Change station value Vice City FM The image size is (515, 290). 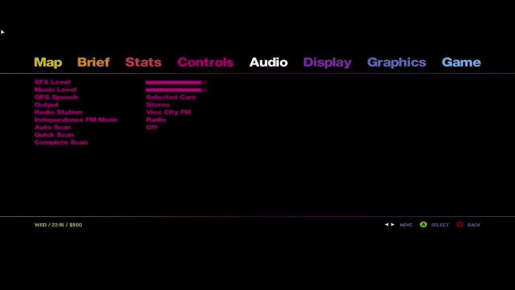(x=168, y=112)
